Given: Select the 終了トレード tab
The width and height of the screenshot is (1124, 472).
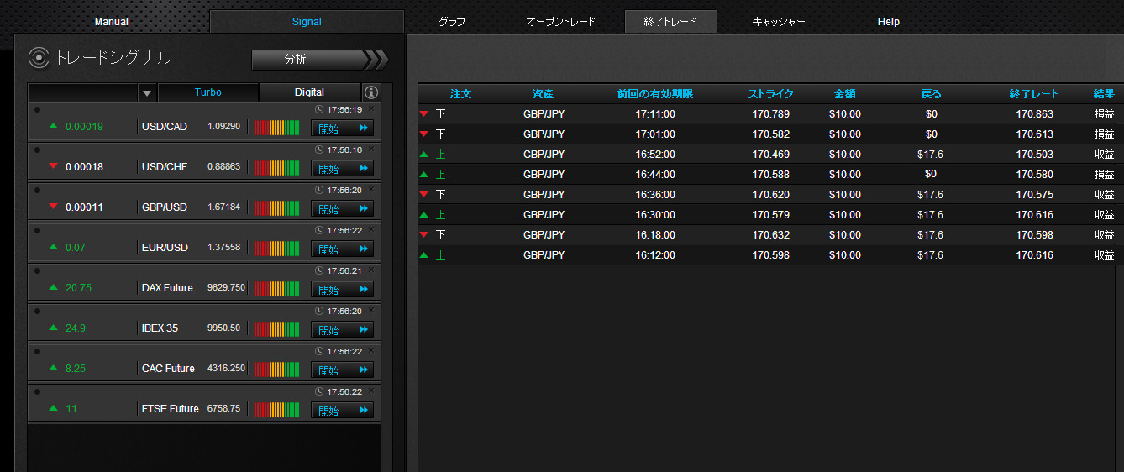Looking at the screenshot, I should coord(670,22).
